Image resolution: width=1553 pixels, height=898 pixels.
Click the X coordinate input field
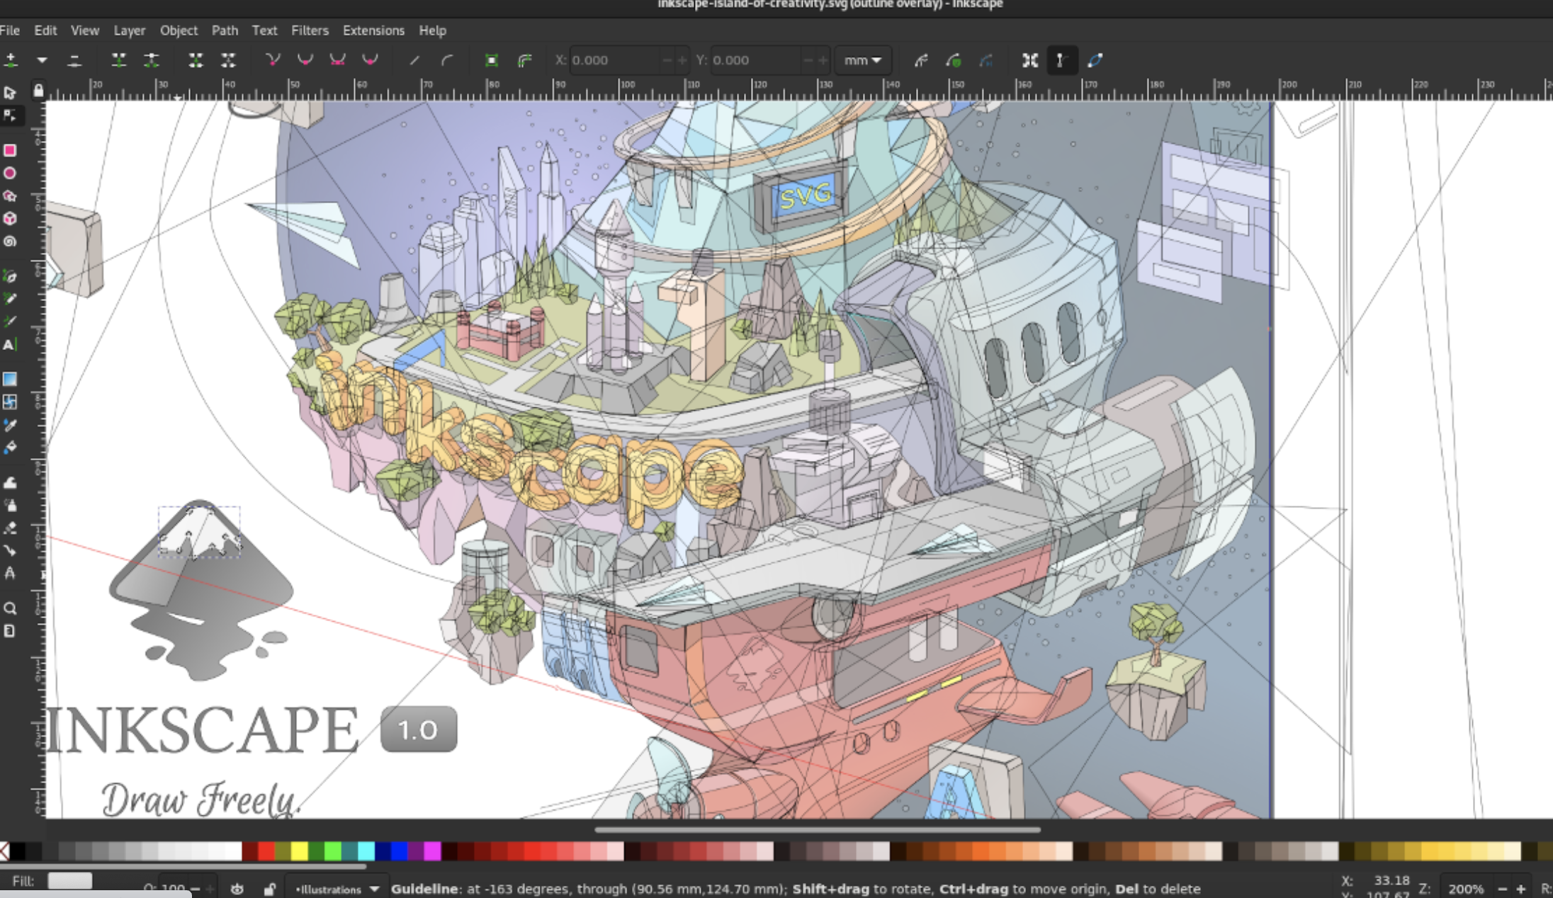pos(615,60)
